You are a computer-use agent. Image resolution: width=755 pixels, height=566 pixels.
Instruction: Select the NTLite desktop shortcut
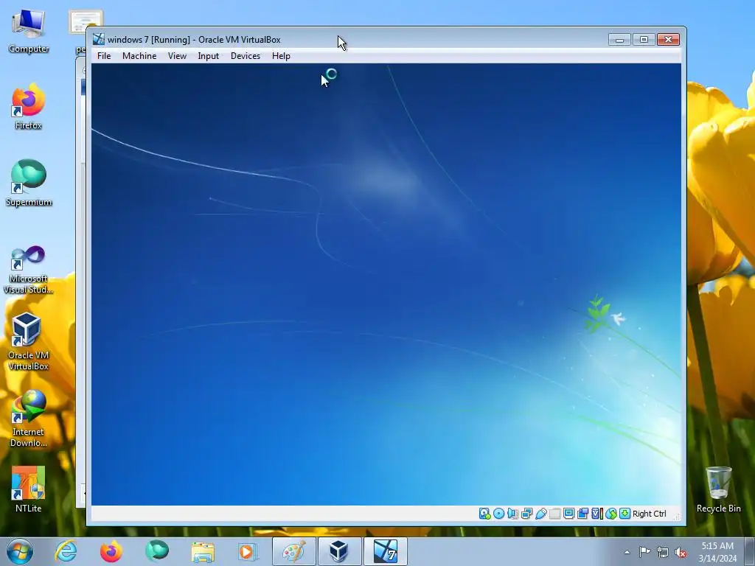coord(29,489)
